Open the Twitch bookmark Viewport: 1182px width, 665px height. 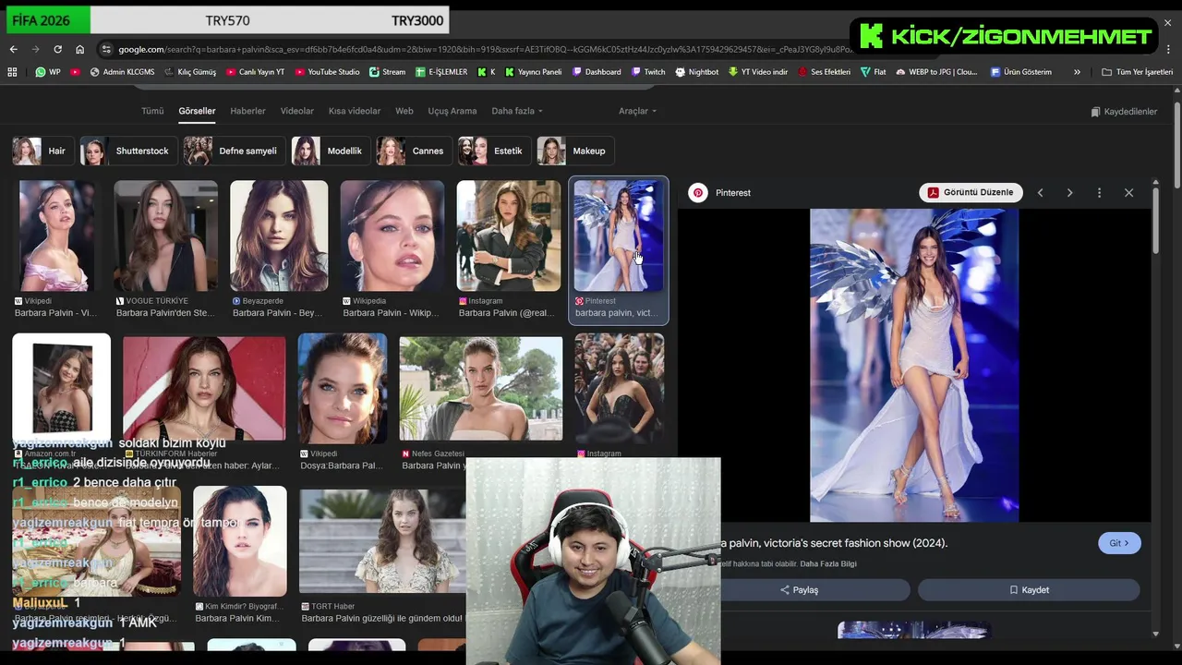coord(648,72)
